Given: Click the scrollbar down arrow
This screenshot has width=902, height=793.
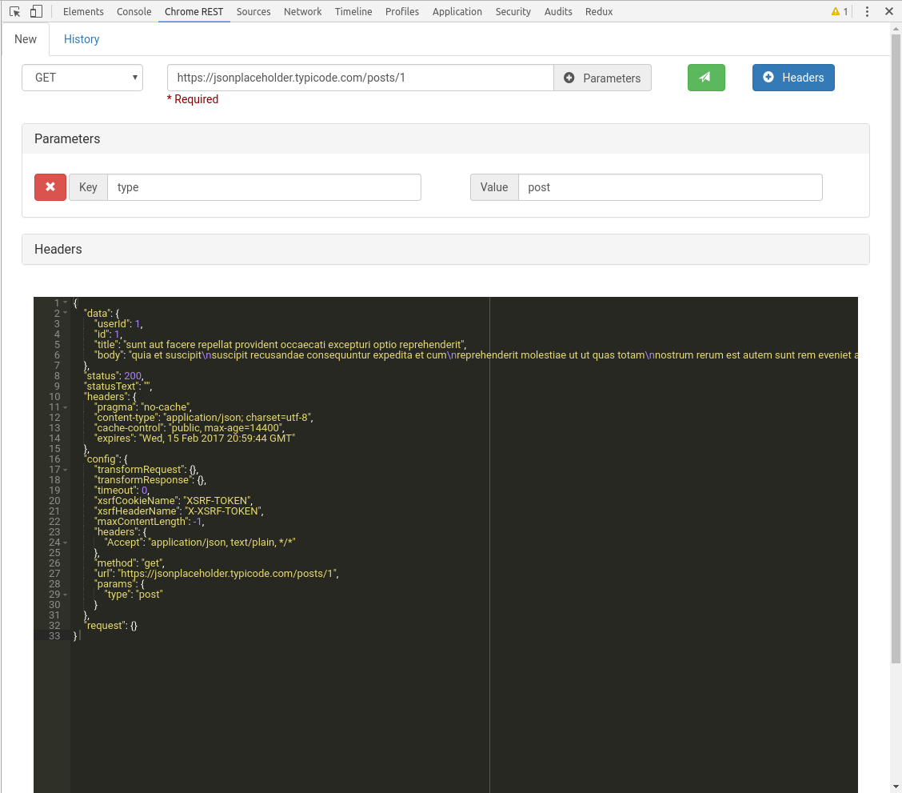Looking at the screenshot, I should [x=896, y=787].
